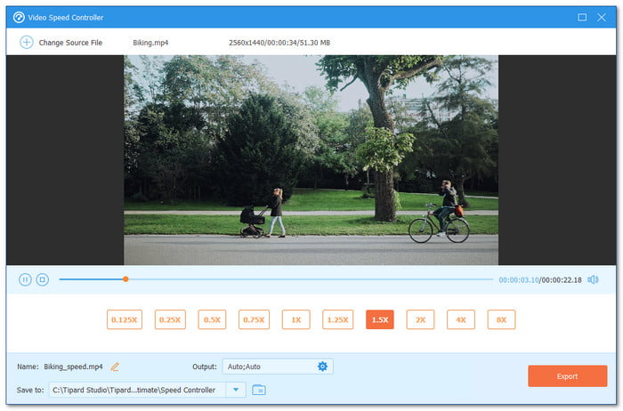Click the orange playback position handle
623x411 pixels.
(125, 279)
